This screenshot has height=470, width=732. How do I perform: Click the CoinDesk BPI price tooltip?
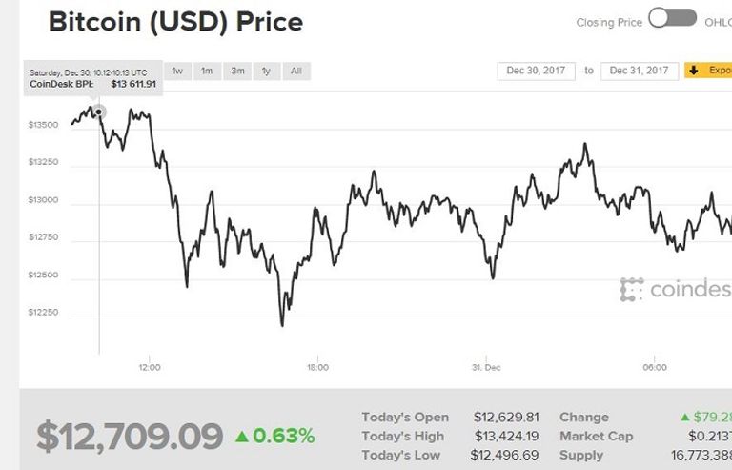pyautogui.click(x=92, y=78)
